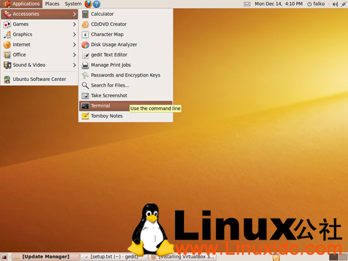348x261 pixels.
Task: Click the Terminal monitor icon
Action: tap(85, 106)
